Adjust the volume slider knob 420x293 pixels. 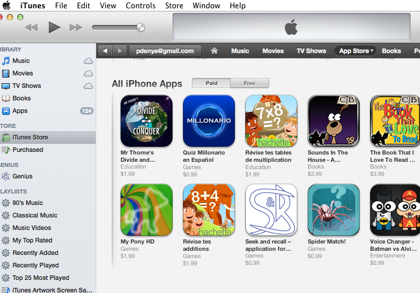[141, 28]
